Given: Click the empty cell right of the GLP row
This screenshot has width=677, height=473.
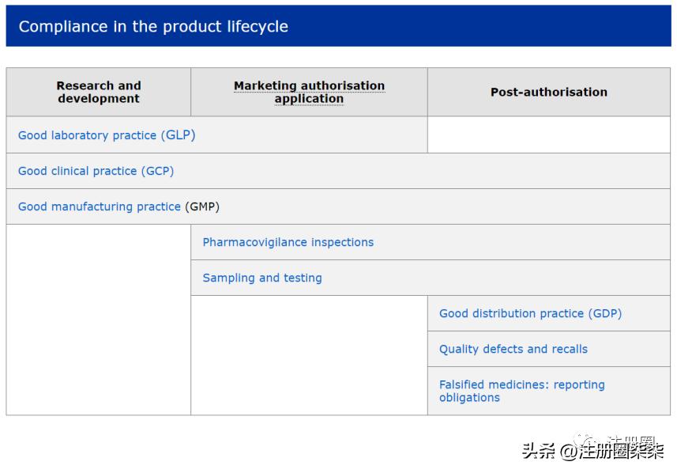Looking at the screenshot, I should pyautogui.click(x=549, y=134).
